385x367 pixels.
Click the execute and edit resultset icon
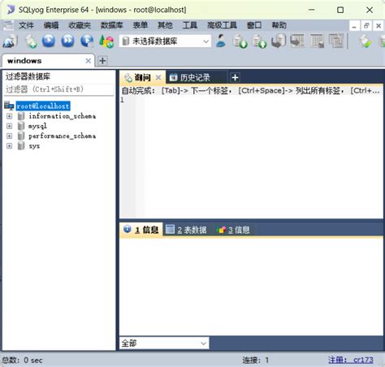[x=87, y=41]
